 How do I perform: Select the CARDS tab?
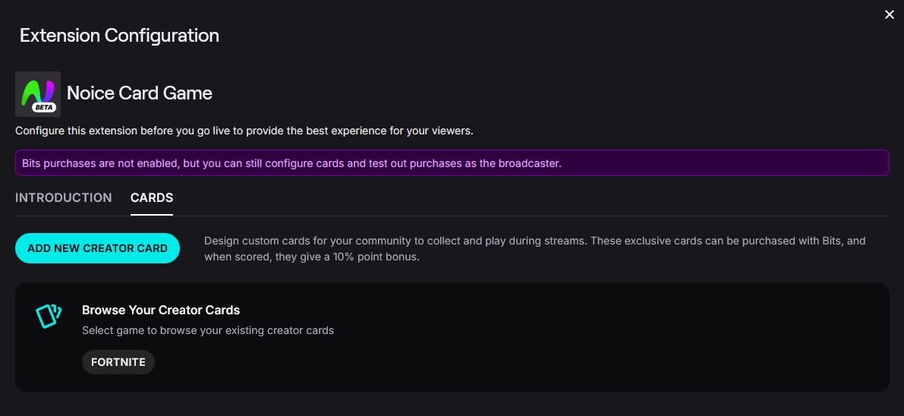click(x=152, y=197)
